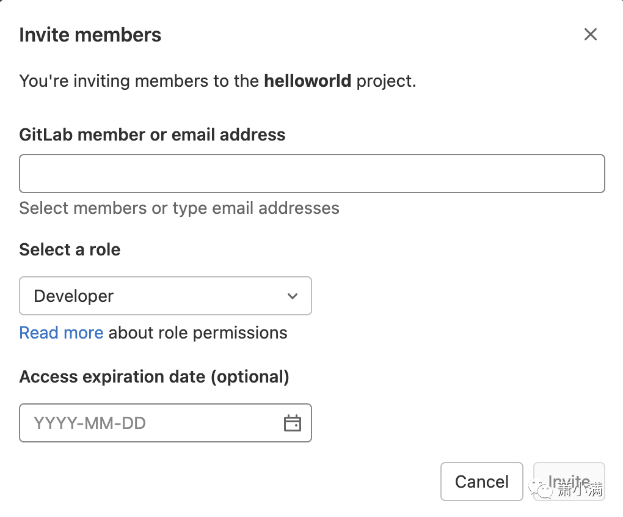
Task: Click the 'Select a role' label
Action: pos(70,250)
